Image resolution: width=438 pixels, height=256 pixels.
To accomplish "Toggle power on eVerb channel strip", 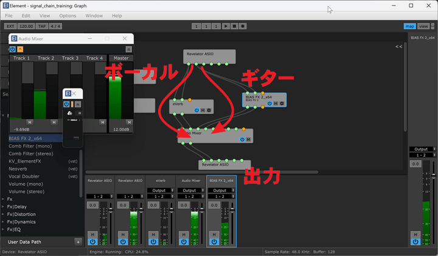I will pyautogui.click(x=153, y=242).
